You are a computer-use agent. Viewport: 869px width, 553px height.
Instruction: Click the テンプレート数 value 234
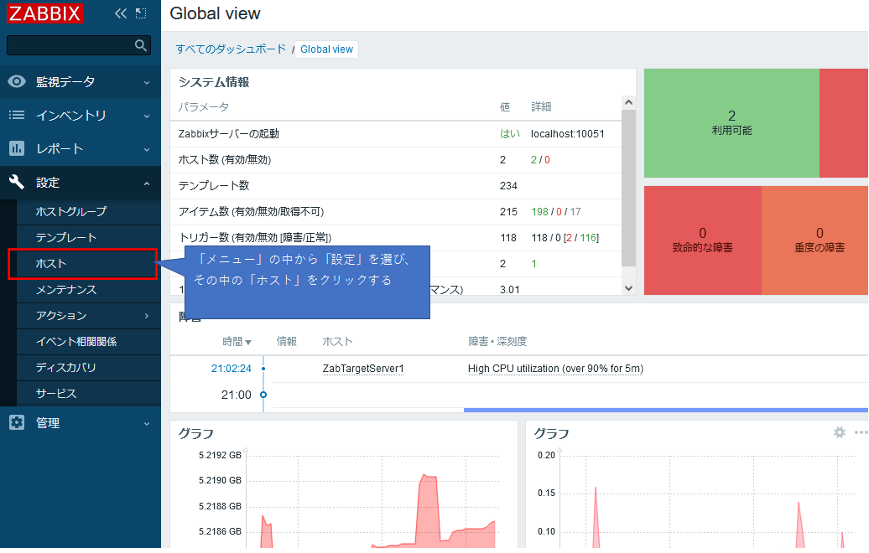click(508, 186)
